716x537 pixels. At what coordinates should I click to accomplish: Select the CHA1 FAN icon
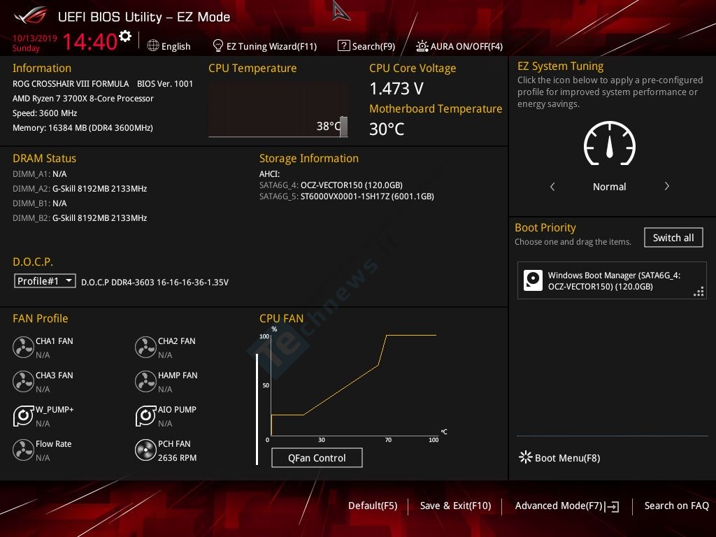[x=23, y=347]
